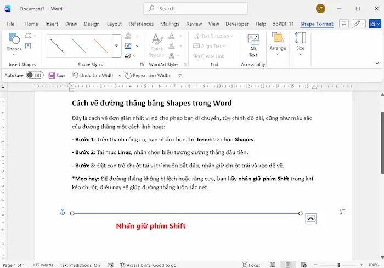Click the Alt Text accessibility button
384x268 pixels.
point(253,44)
